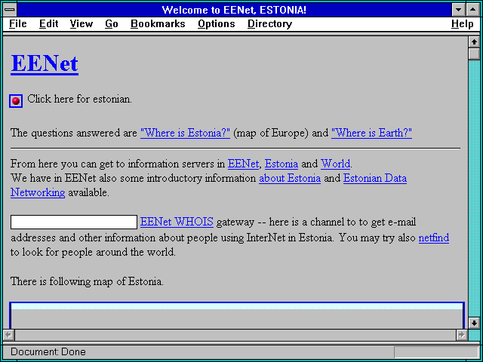483x362 pixels.
Task: Open the netfind link
Action: (434, 238)
